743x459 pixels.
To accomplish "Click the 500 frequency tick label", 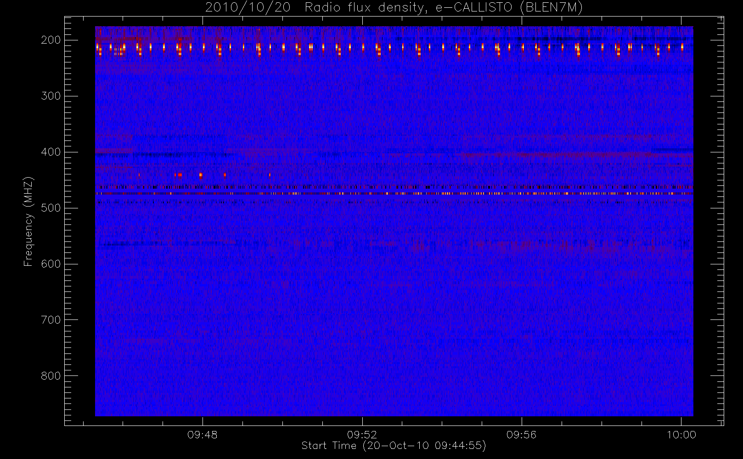I will 51,208.
